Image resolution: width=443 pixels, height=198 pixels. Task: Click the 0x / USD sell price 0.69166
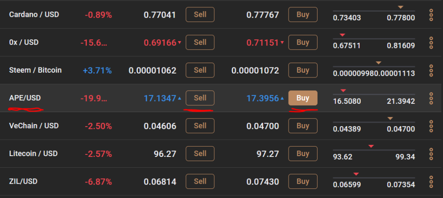point(160,43)
